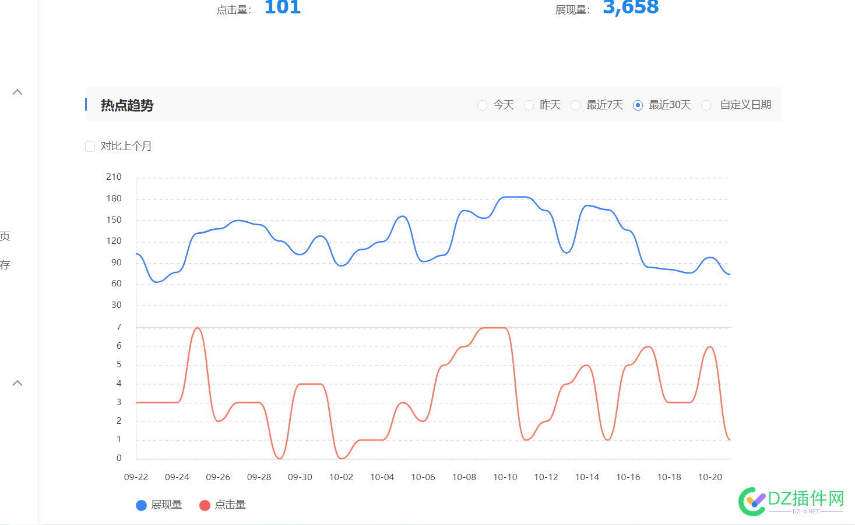
Task: Click the 10-10 x-axis date label
Action: coord(505,477)
